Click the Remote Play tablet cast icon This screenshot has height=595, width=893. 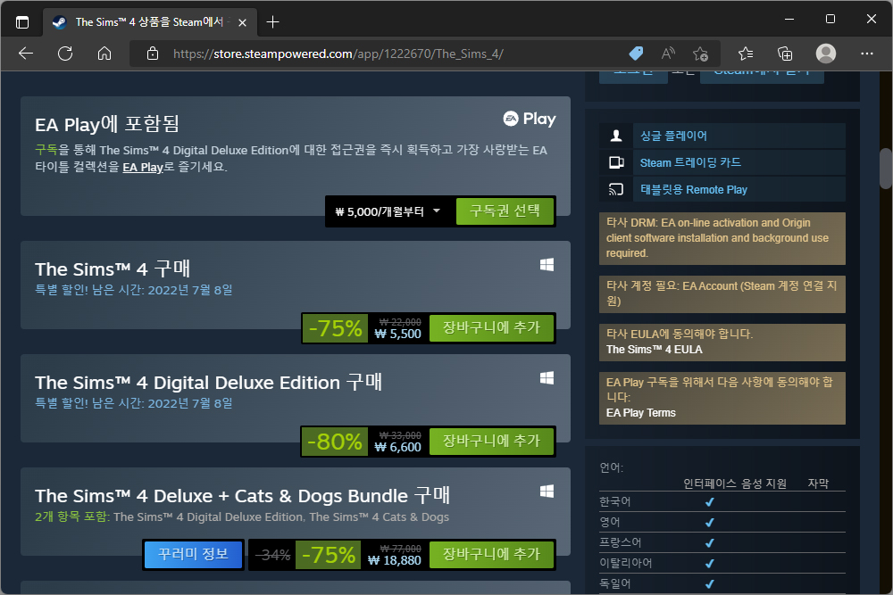tap(616, 189)
